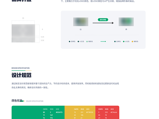Viewport: 159px width, 119px height.
Task: Click the 设计规范 title
Action: (x=21, y=75)
